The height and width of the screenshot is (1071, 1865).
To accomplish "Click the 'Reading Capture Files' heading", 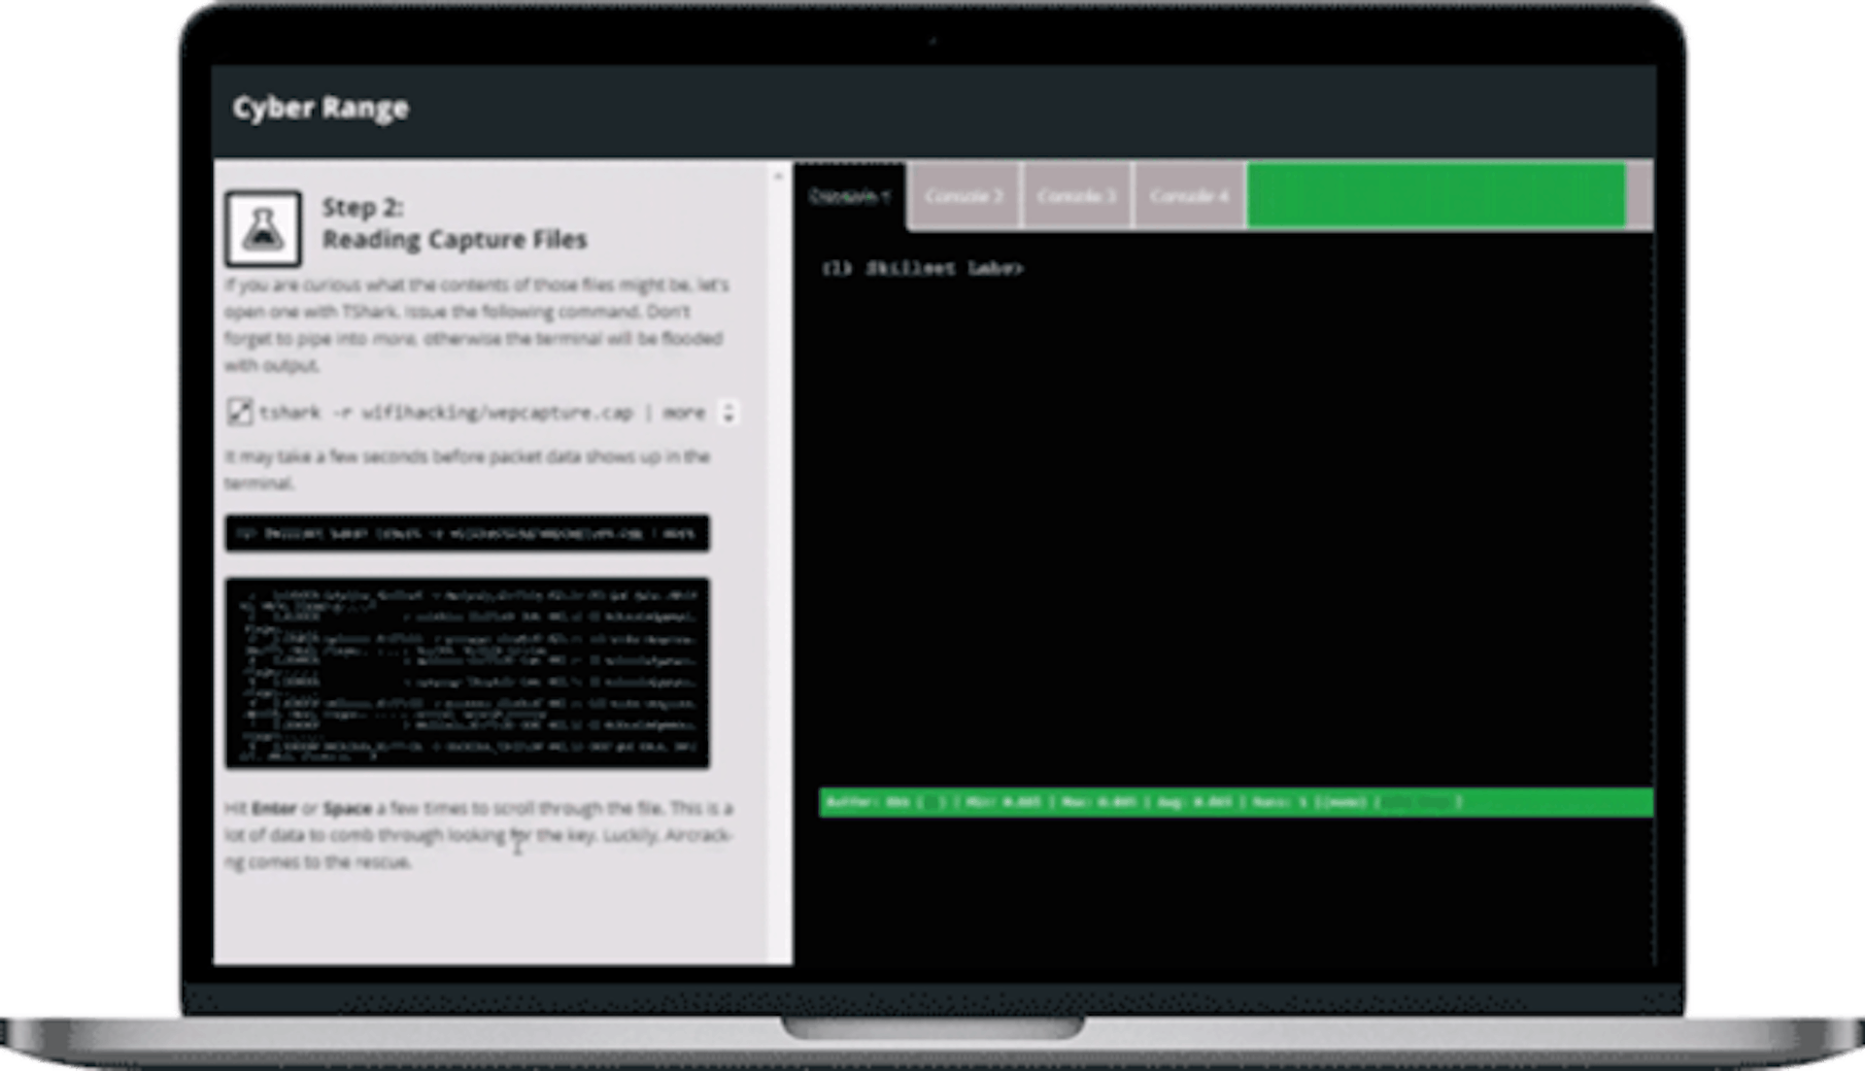I will point(455,240).
